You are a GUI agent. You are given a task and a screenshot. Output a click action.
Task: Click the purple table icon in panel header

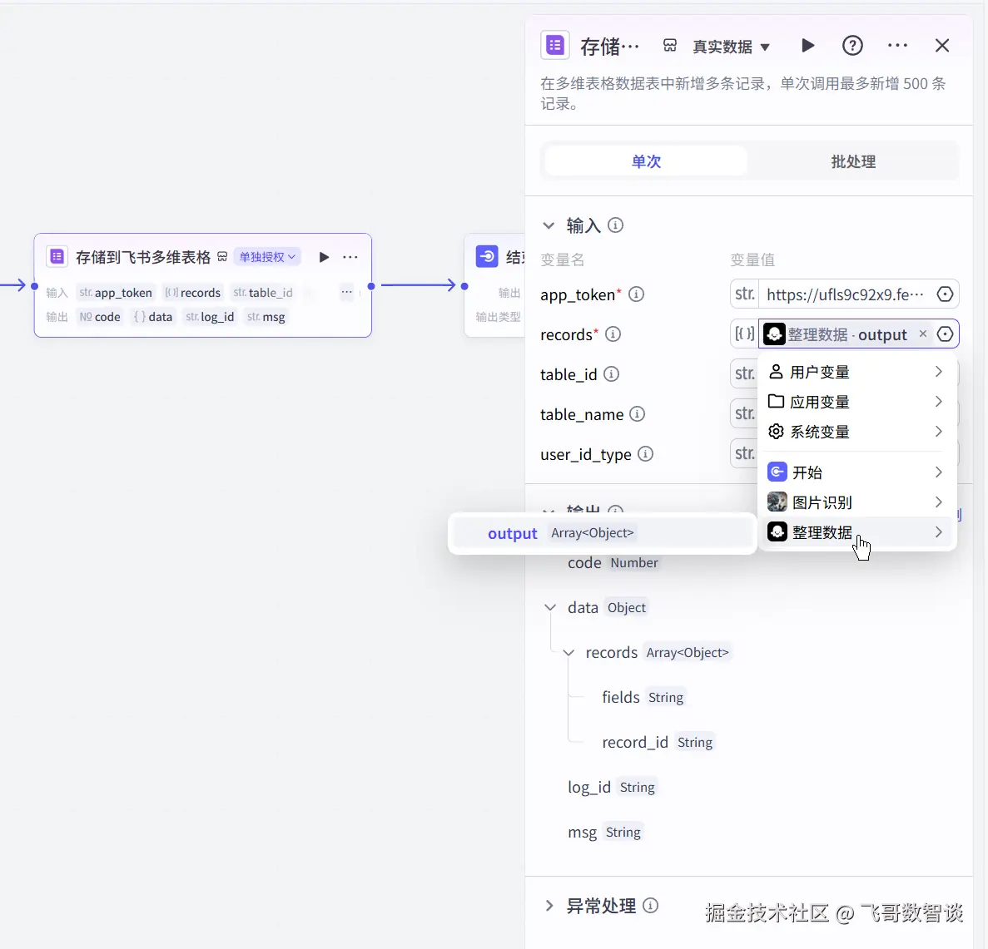(555, 46)
